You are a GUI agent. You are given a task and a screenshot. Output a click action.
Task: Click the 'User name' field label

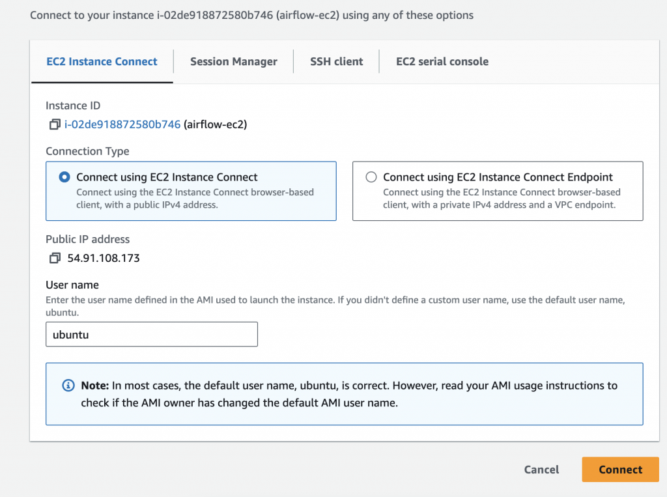tap(72, 285)
